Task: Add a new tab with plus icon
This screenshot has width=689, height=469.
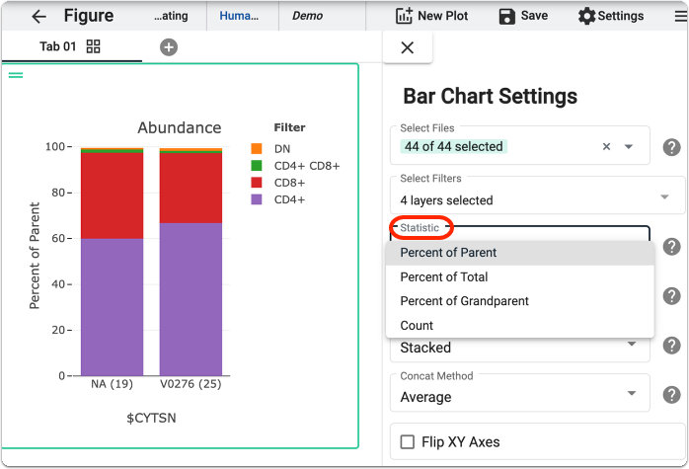Action: [x=169, y=47]
